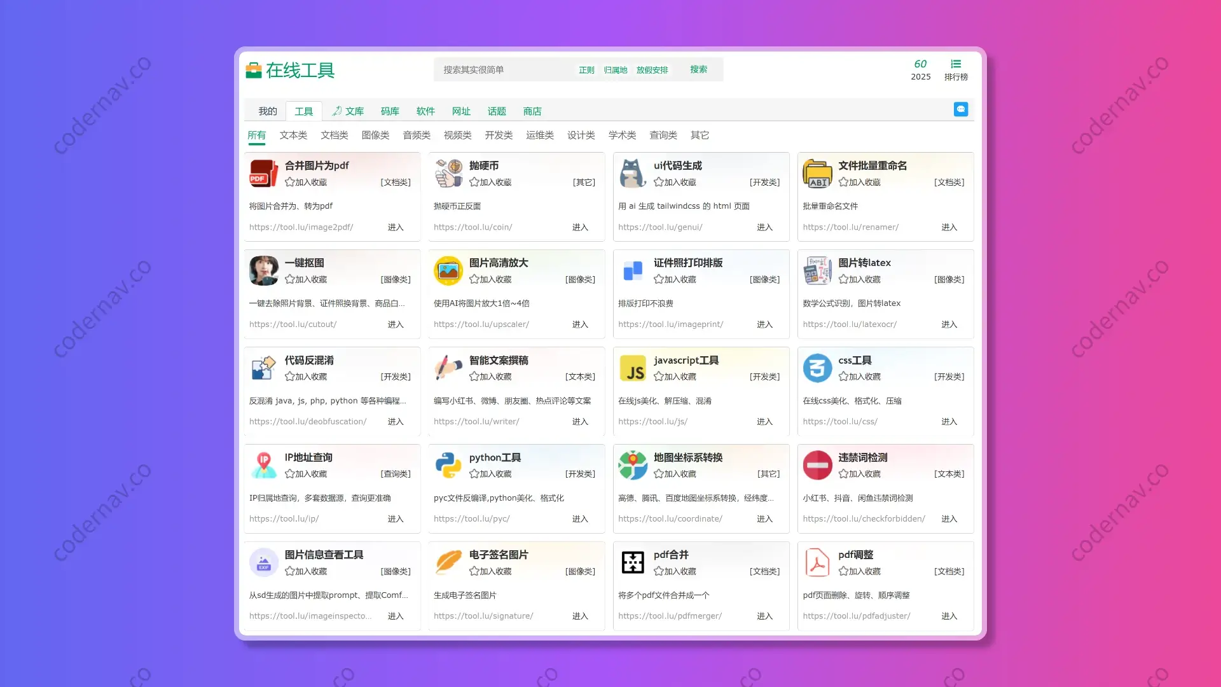Click the CSS3 shield icon for css工具

pyautogui.click(x=817, y=368)
